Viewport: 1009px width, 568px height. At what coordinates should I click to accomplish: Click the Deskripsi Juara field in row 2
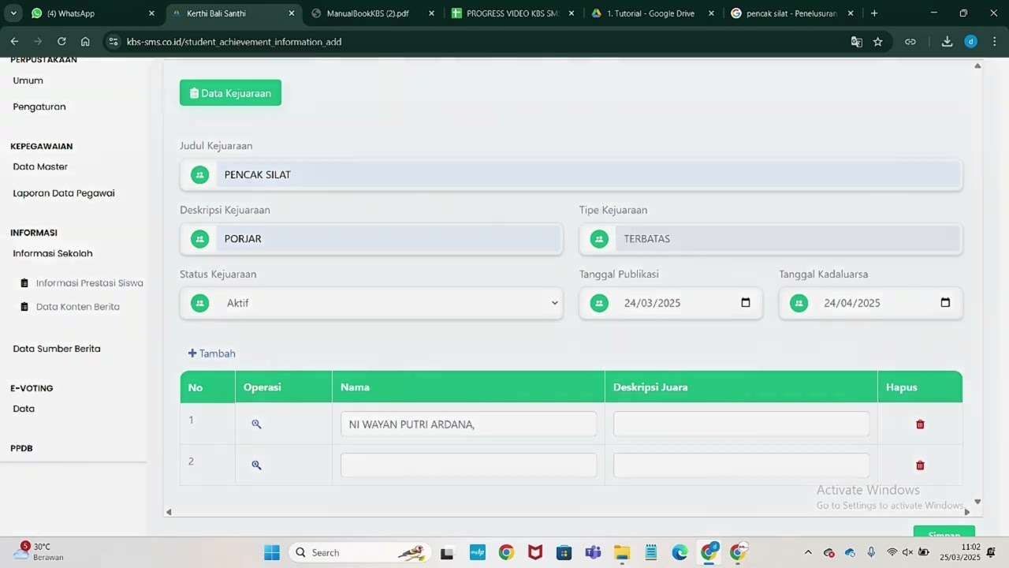click(741, 465)
